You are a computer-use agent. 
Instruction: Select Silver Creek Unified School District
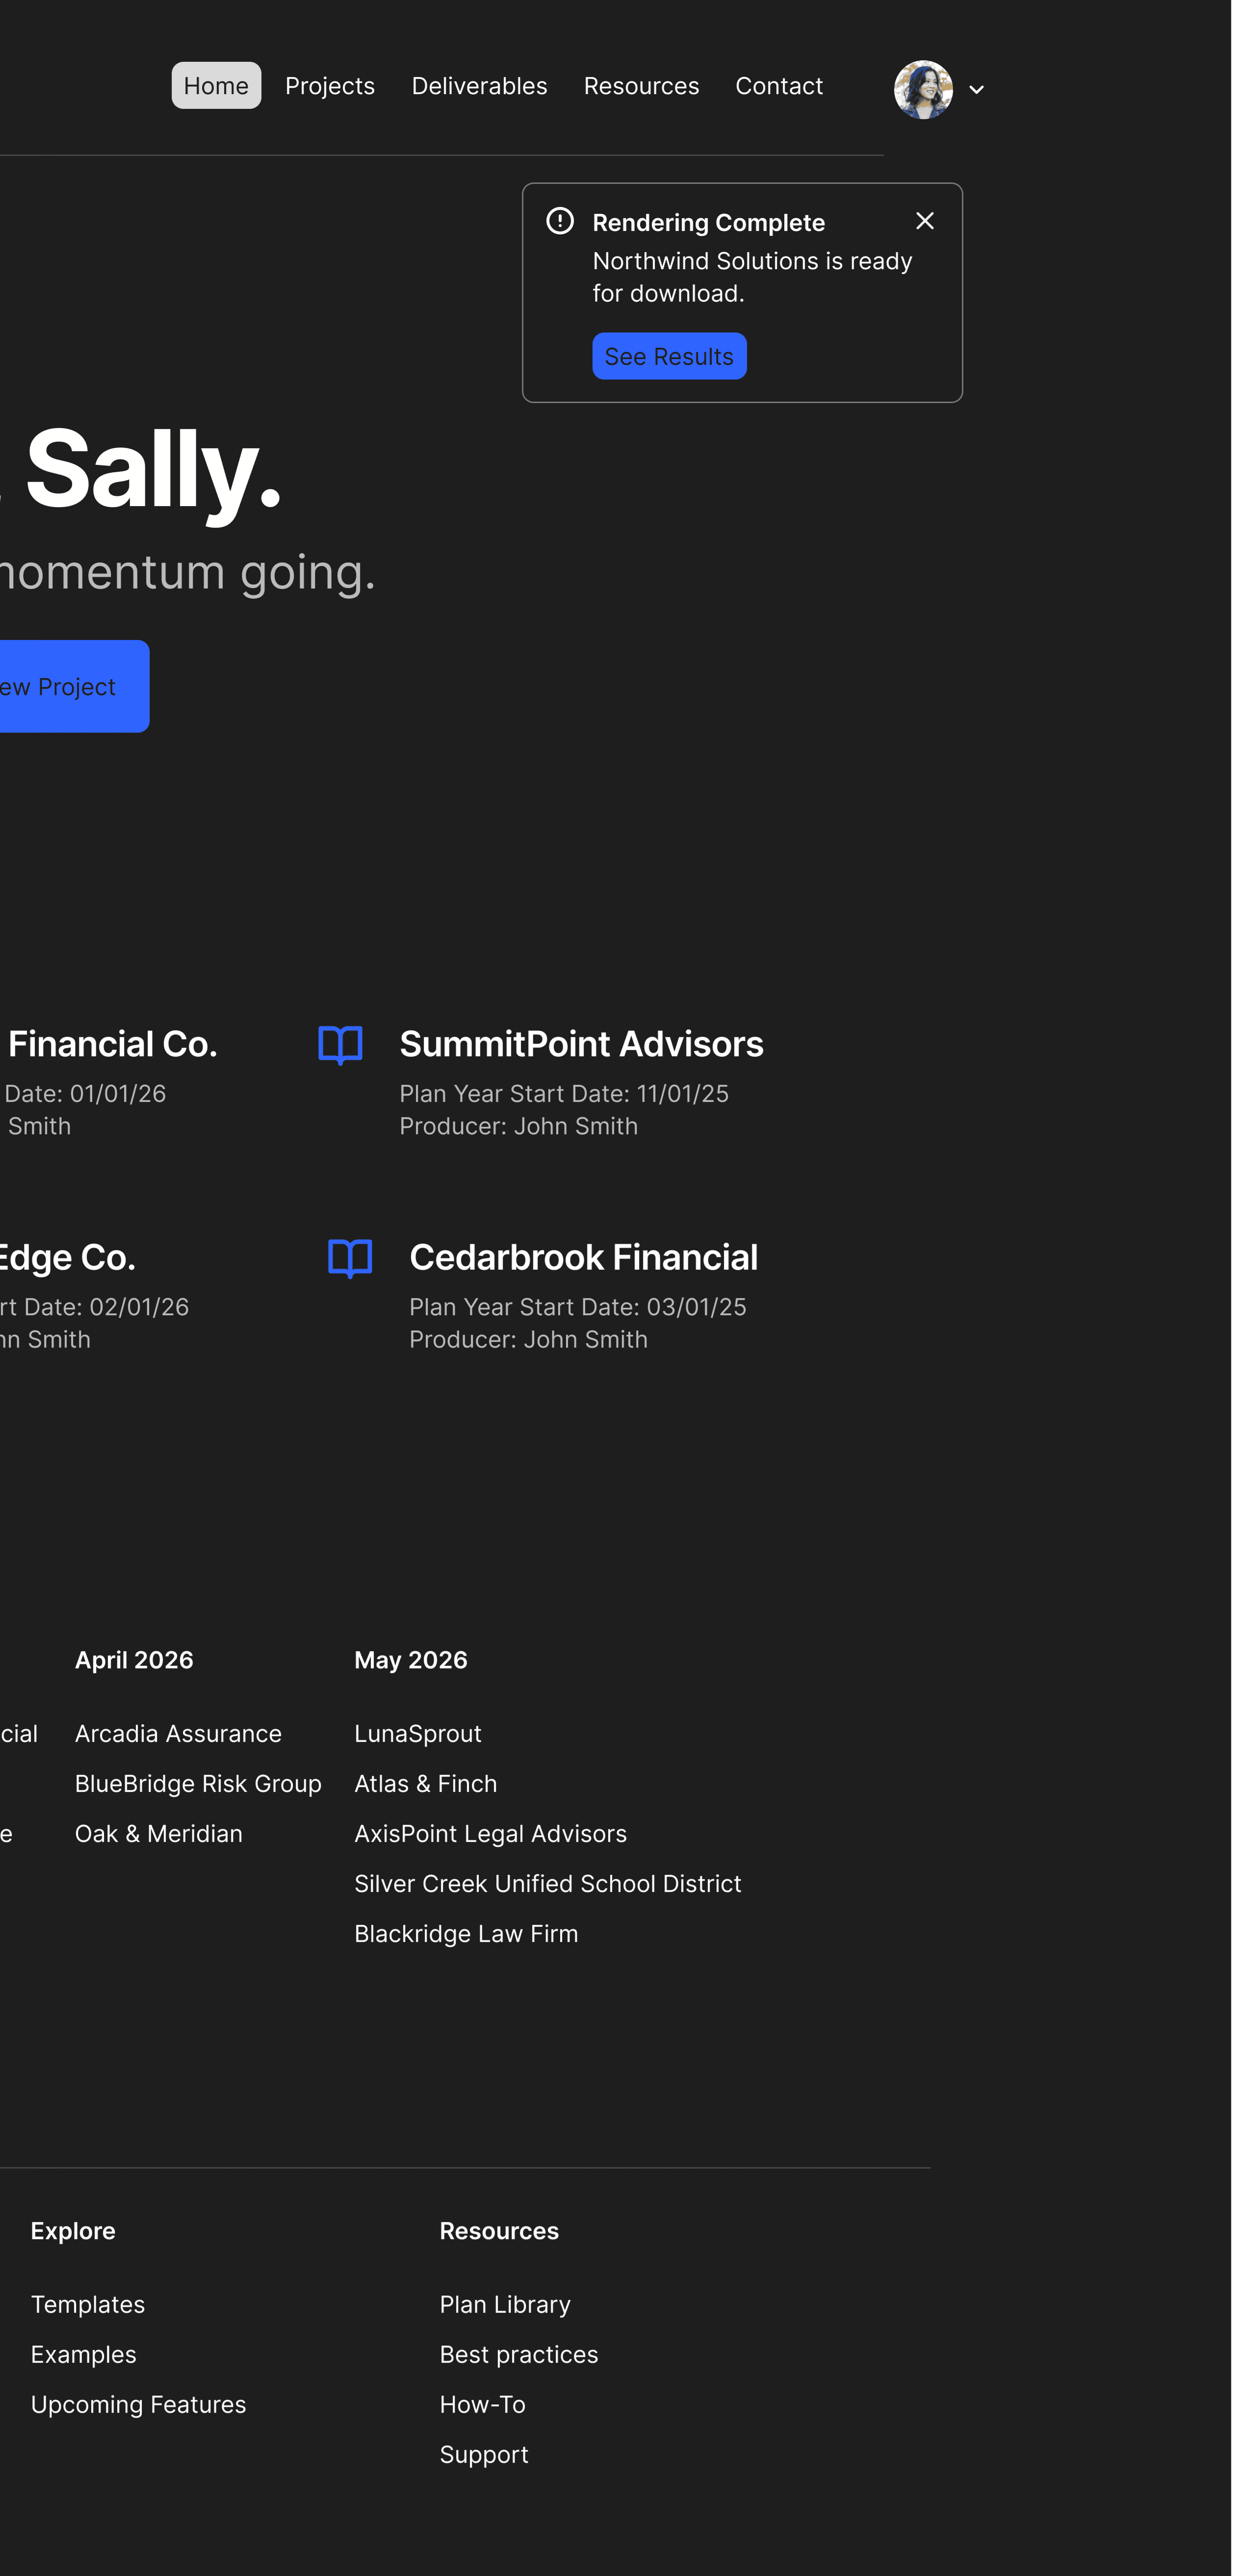click(x=547, y=1884)
